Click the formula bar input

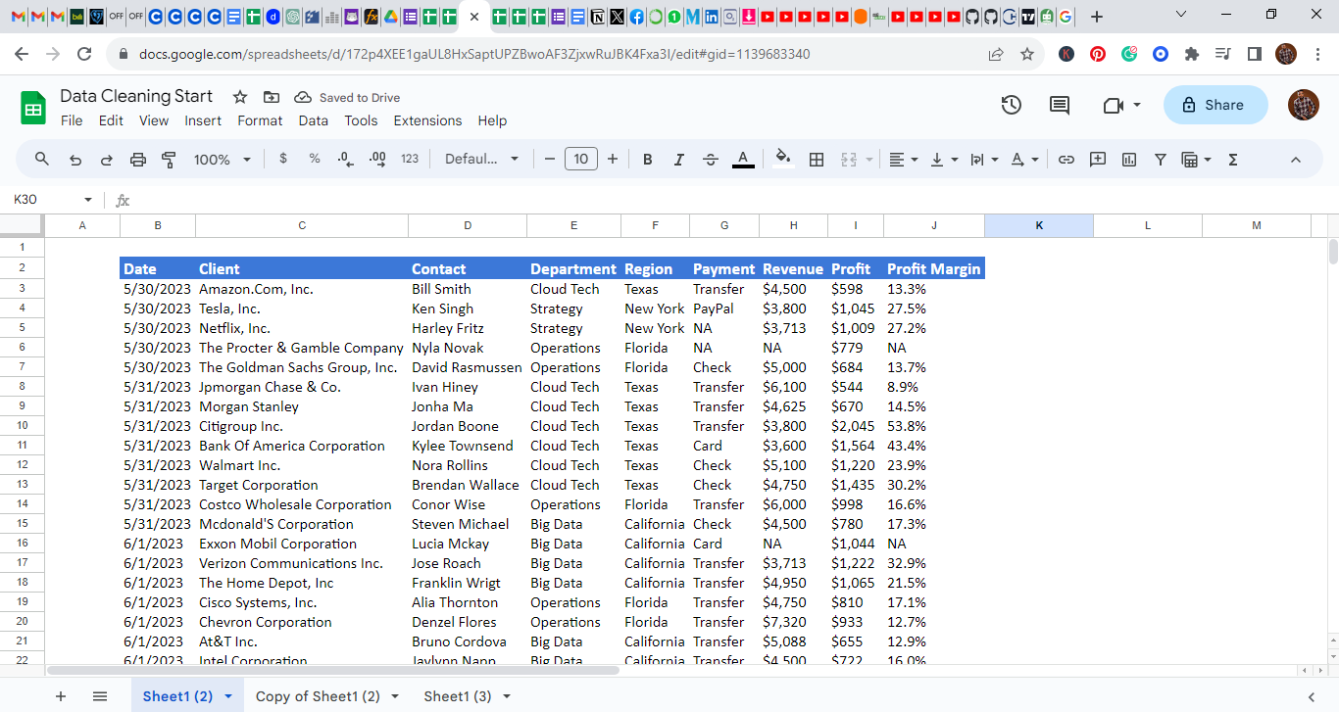tap(735, 200)
